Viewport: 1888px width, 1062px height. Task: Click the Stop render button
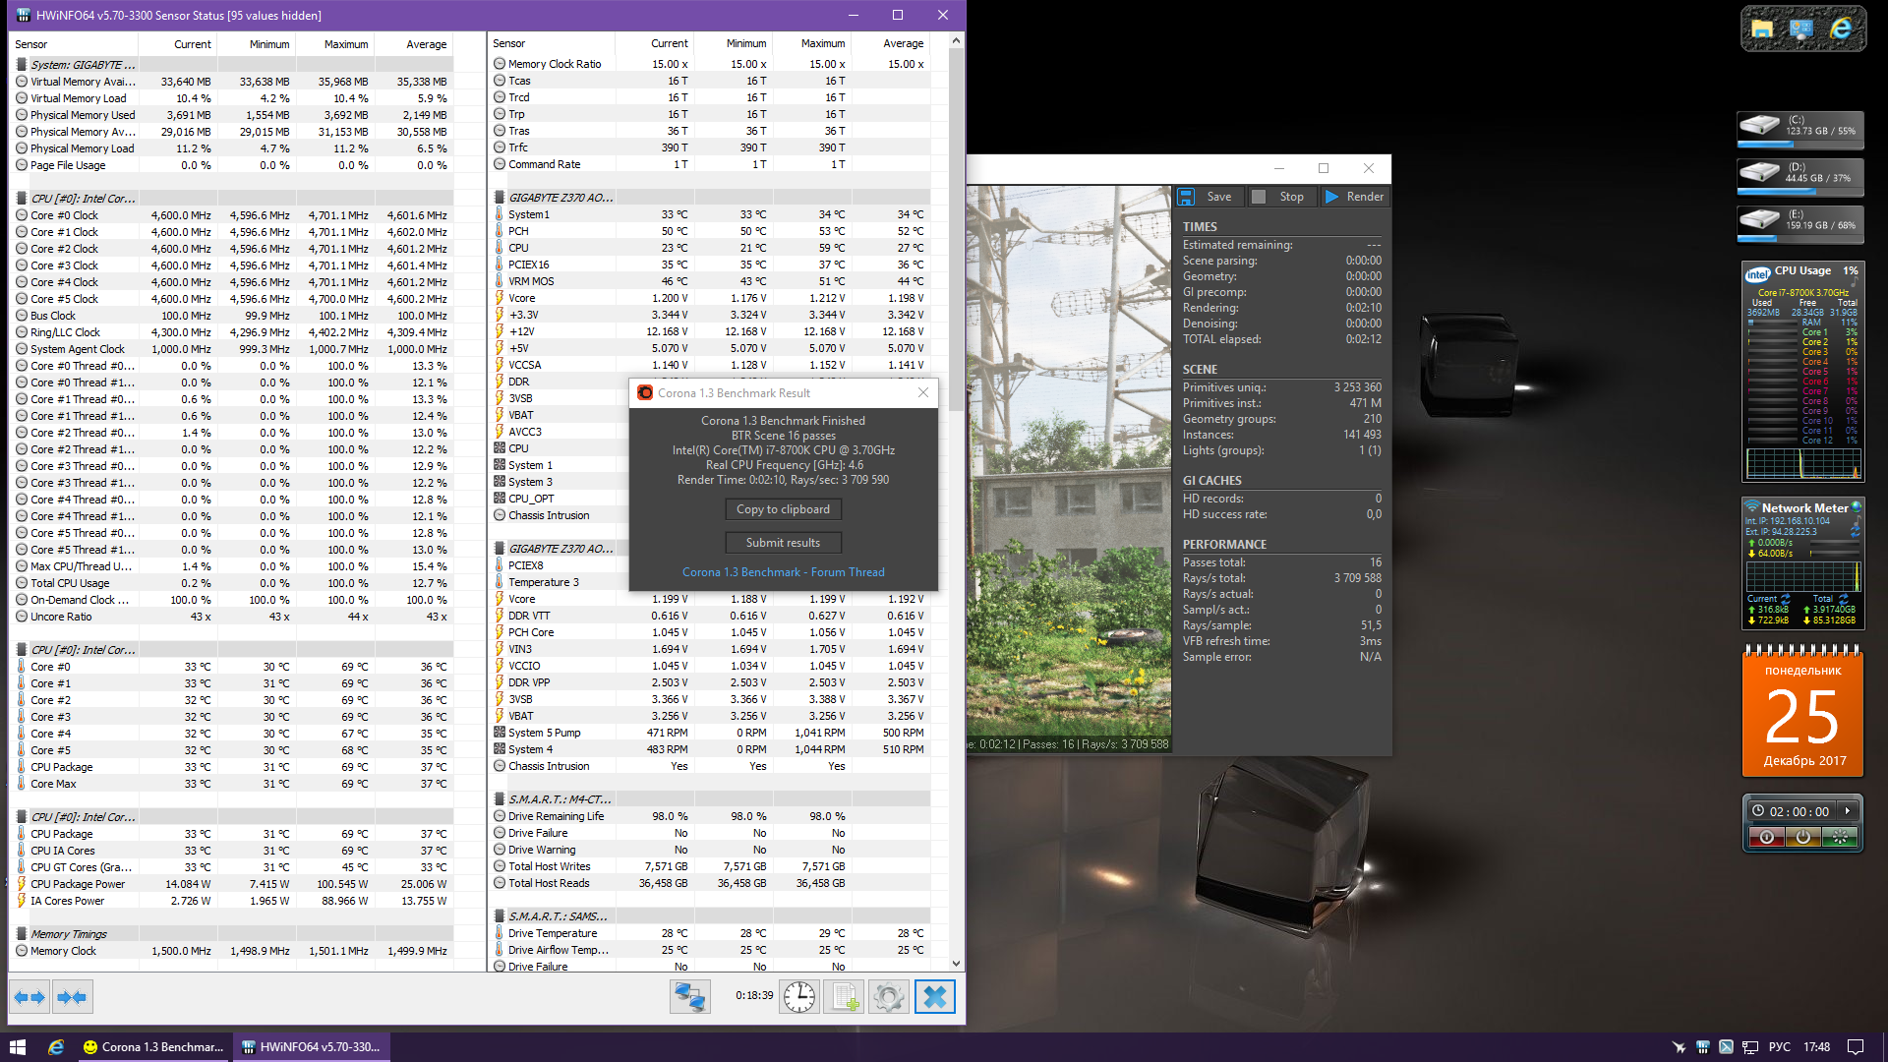pos(1278,197)
